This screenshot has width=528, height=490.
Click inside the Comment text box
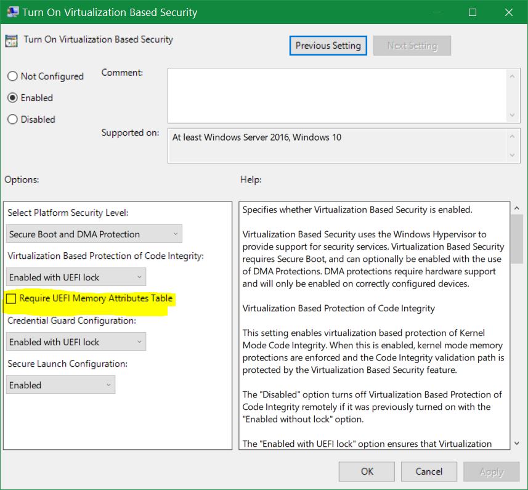(336, 95)
